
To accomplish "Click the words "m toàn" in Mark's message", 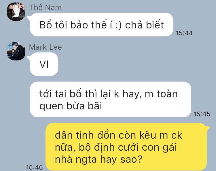I will pos(161,94).
